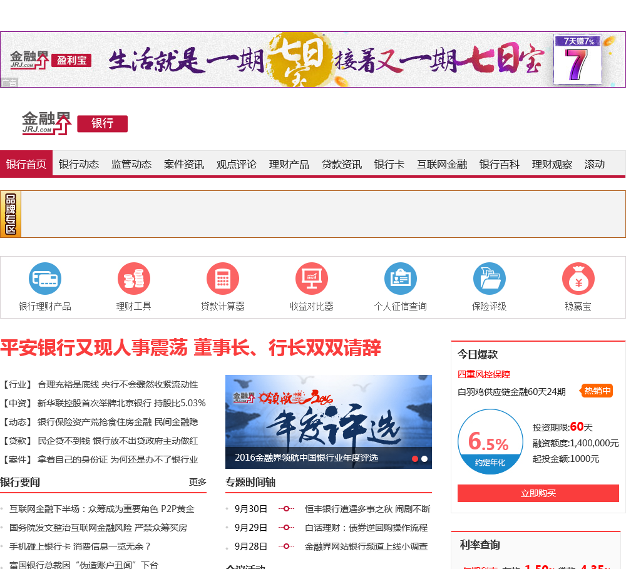626x569 pixels.
Task: Open the 银行理财产品 card icon
Action: 44,279
